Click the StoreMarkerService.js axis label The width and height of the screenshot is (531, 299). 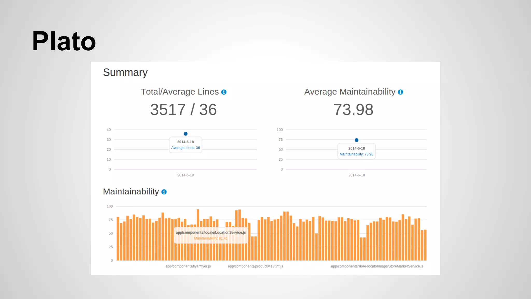(377, 266)
